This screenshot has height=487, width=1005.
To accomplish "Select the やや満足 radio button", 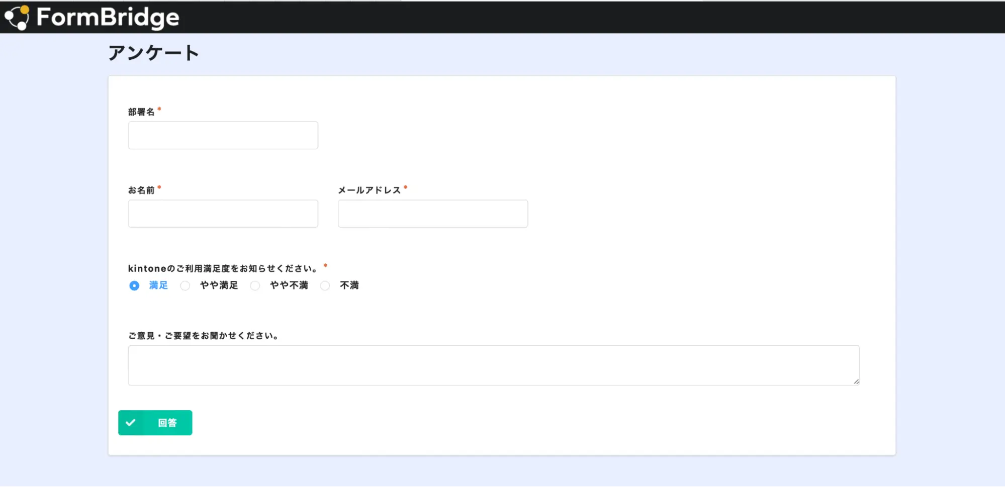I will click(x=185, y=285).
